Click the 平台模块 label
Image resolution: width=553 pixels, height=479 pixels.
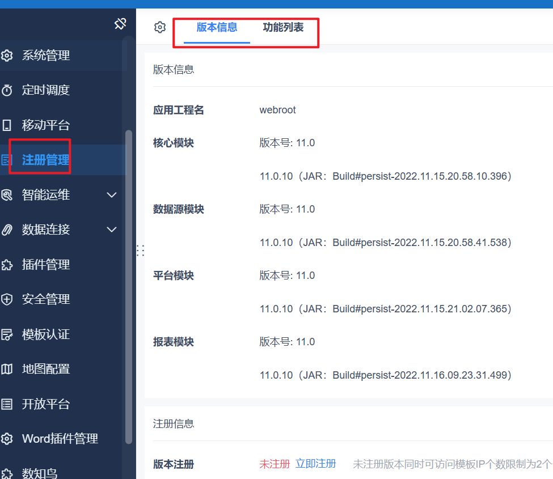pyautogui.click(x=174, y=275)
